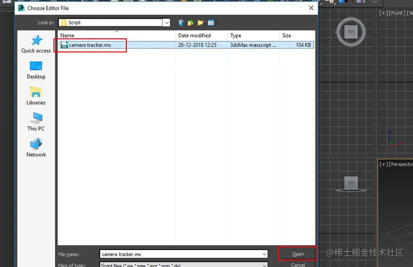Click the ViewCube in the top viewport

(351, 32)
